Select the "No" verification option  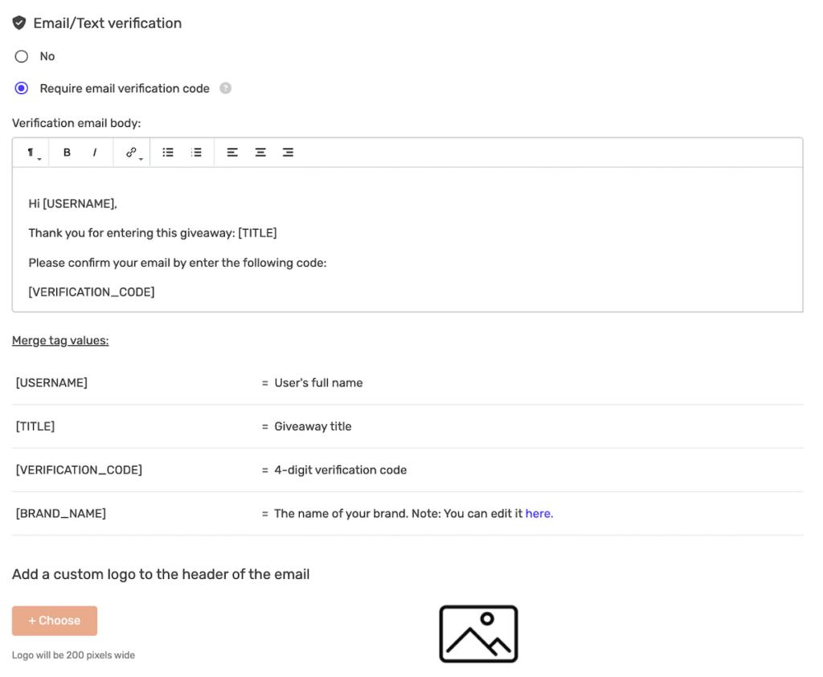(x=22, y=56)
